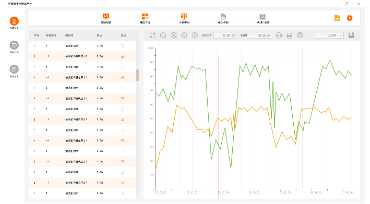
Task: Tick the checkbox in the third table row
Action: [x=122, y=67]
